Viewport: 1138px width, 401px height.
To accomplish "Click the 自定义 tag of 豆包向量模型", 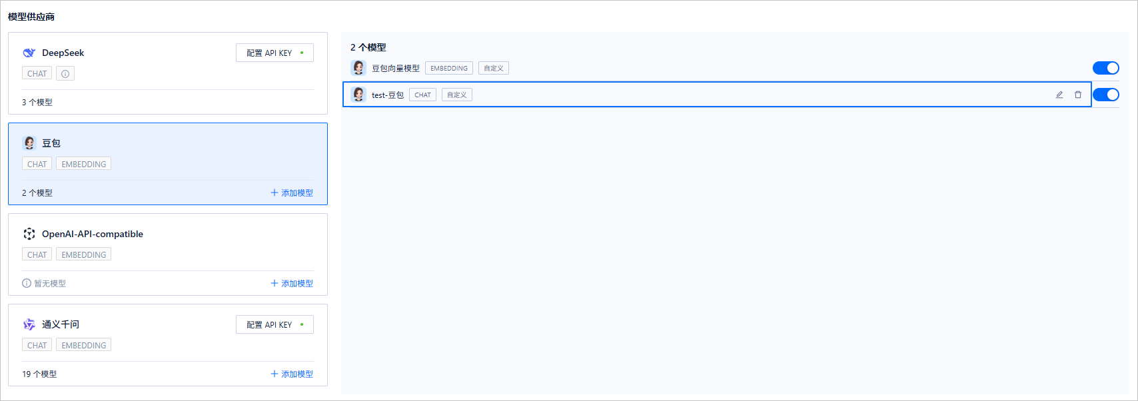I will click(x=494, y=68).
